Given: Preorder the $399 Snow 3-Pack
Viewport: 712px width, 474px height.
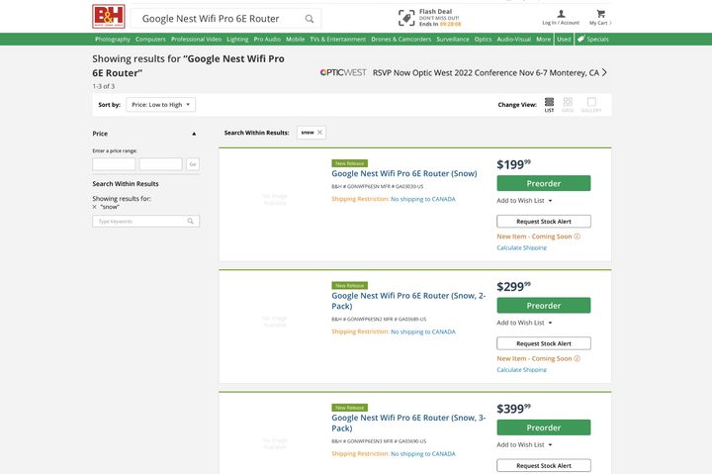Looking at the screenshot, I should (x=544, y=427).
